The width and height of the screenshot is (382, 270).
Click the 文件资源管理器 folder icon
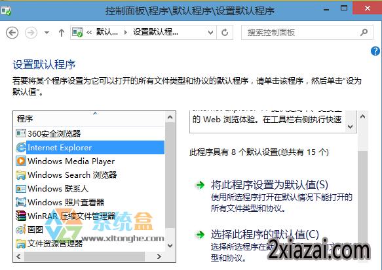[21, 243]
